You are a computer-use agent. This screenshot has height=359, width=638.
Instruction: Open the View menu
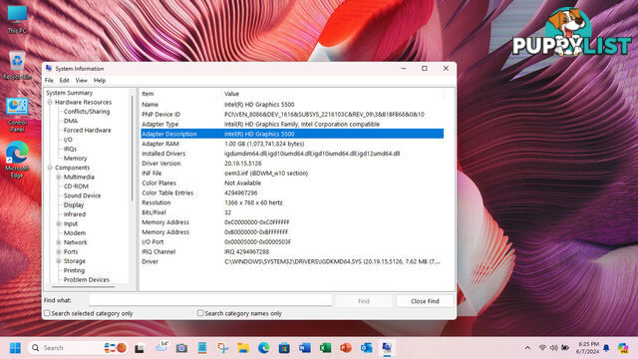pos(82,81)
